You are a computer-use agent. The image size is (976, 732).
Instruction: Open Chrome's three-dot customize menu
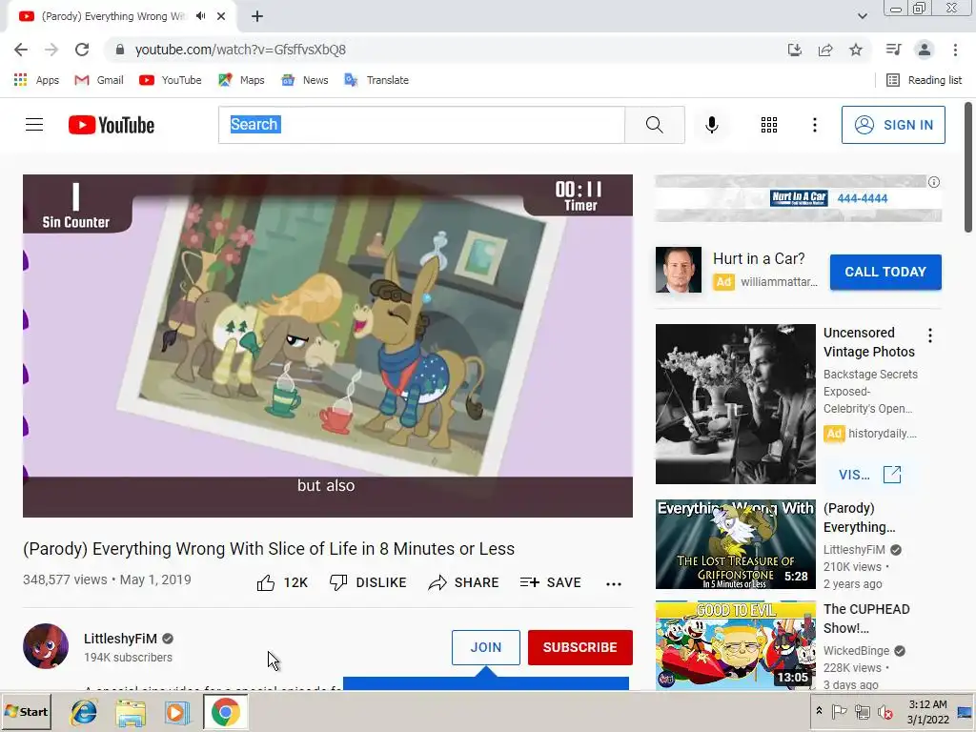click(955, 50)
